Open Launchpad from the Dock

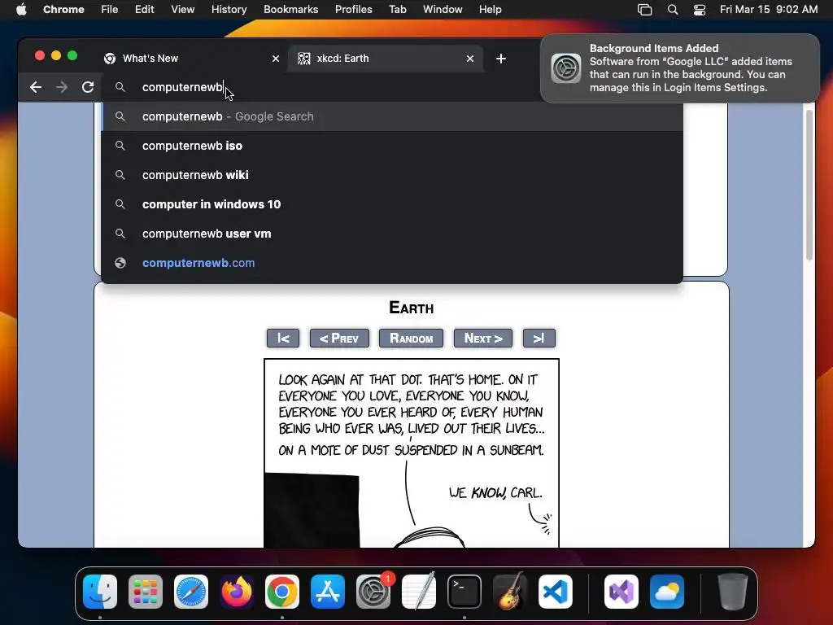pyautogui.click(x=146, y=592)
